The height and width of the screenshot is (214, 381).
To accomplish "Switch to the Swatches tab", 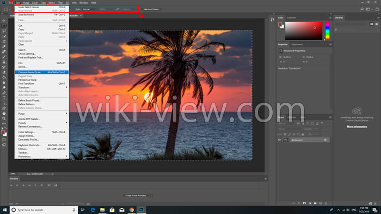I will tap(291, 18).
